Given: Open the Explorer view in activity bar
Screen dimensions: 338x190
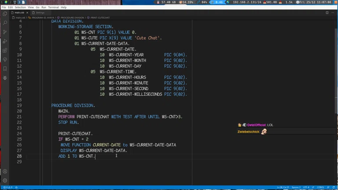Looking at the screenshot, I should pos(5,14).
